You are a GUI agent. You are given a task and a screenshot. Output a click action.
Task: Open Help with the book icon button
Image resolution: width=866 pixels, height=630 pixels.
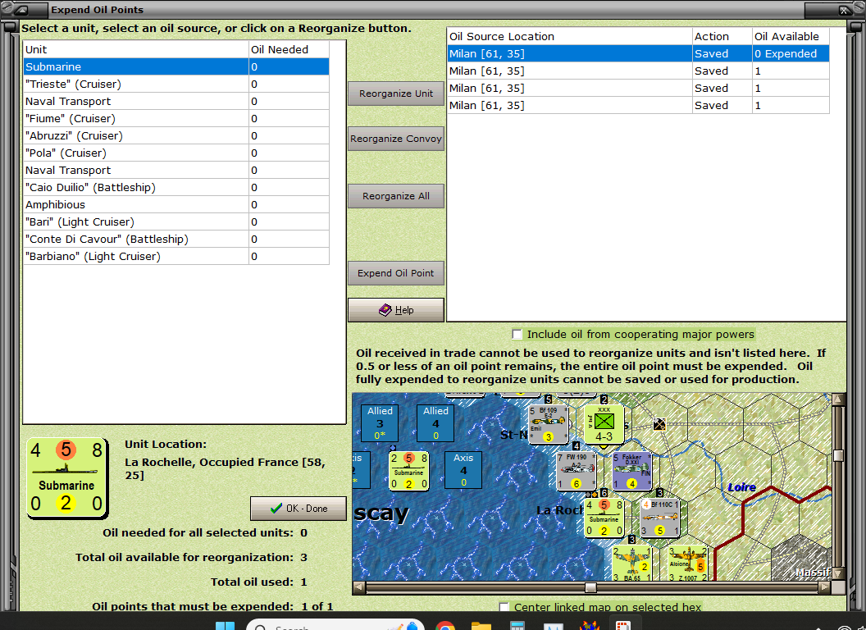396,310
